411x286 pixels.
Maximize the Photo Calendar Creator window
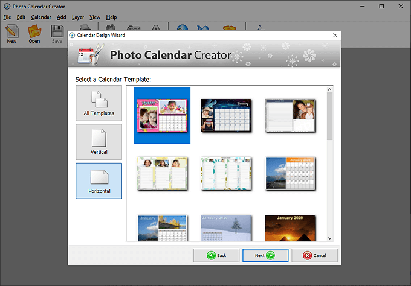coord(381,6)
